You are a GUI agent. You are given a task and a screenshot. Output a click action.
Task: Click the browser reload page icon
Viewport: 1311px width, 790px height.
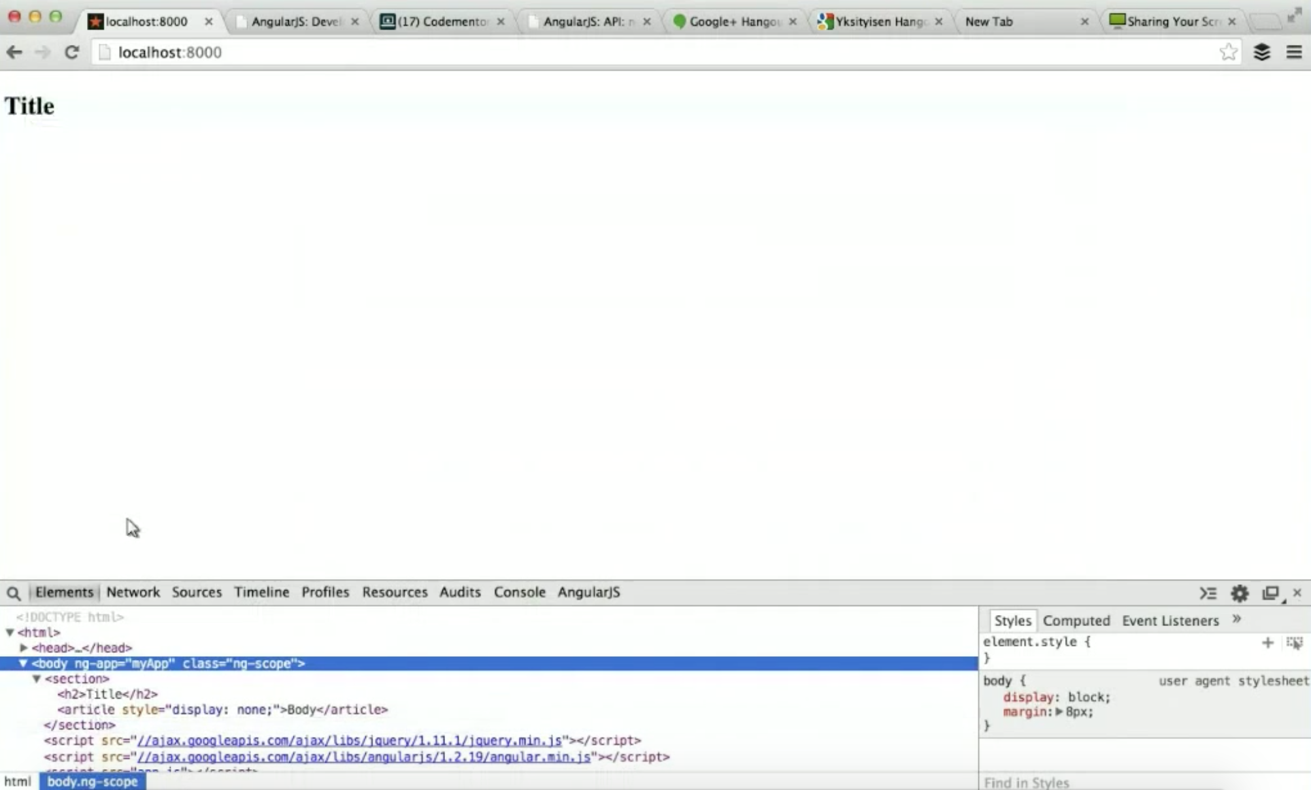(72, 52)
